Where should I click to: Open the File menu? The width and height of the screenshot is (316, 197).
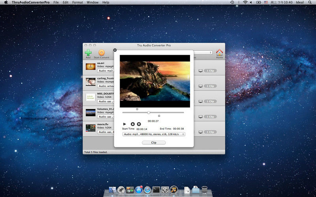56,2
